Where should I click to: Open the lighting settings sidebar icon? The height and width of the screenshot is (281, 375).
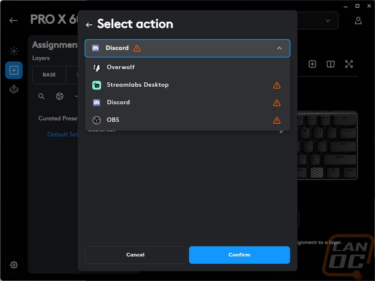point(14,51)
